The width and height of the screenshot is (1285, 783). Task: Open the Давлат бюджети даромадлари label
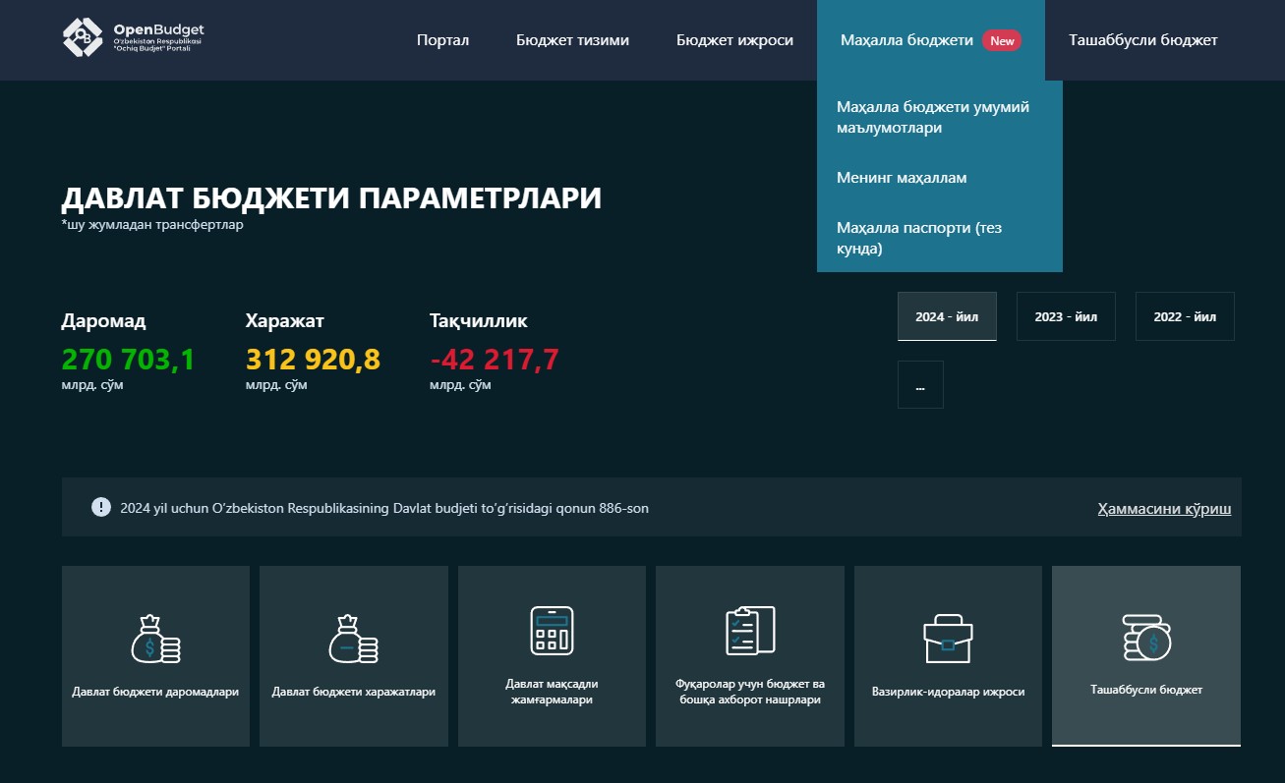coord(155,692)
